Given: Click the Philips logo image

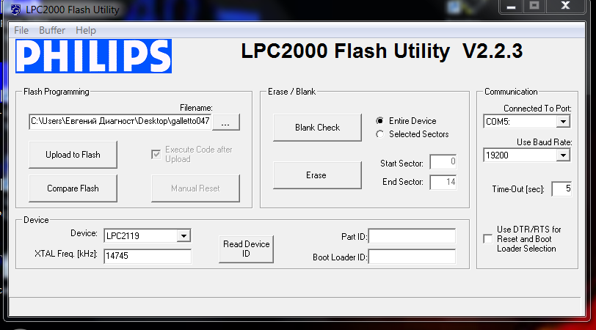Looking at the screenshot, I should pos(93,56).
